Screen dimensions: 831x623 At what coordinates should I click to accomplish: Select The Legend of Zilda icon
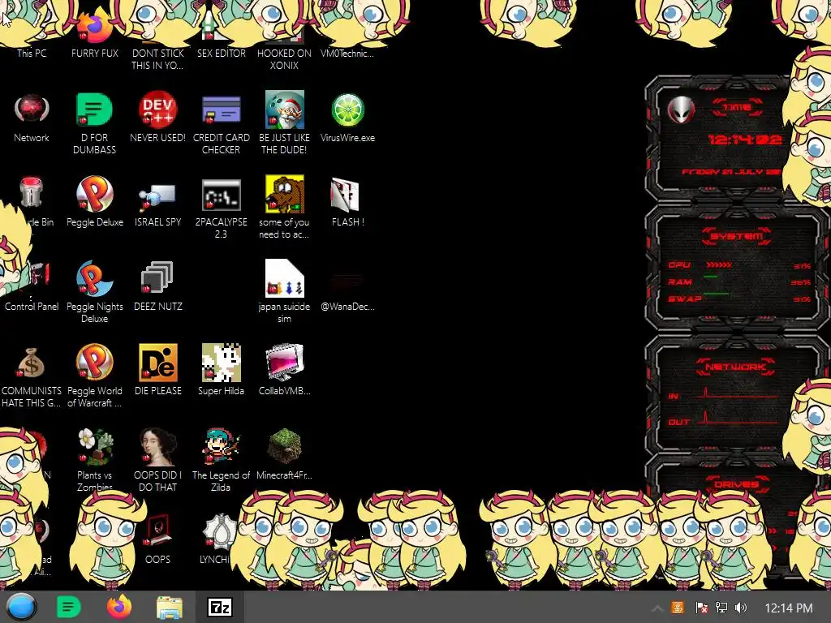221,447
